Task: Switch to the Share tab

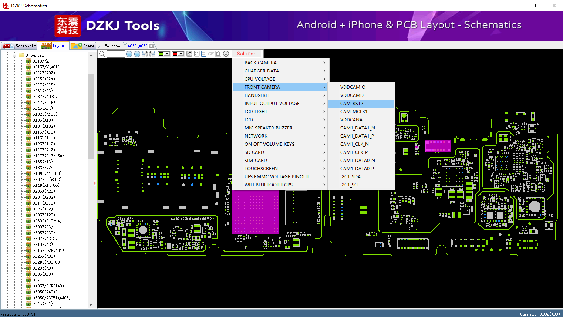Action: tap(83, 46)
